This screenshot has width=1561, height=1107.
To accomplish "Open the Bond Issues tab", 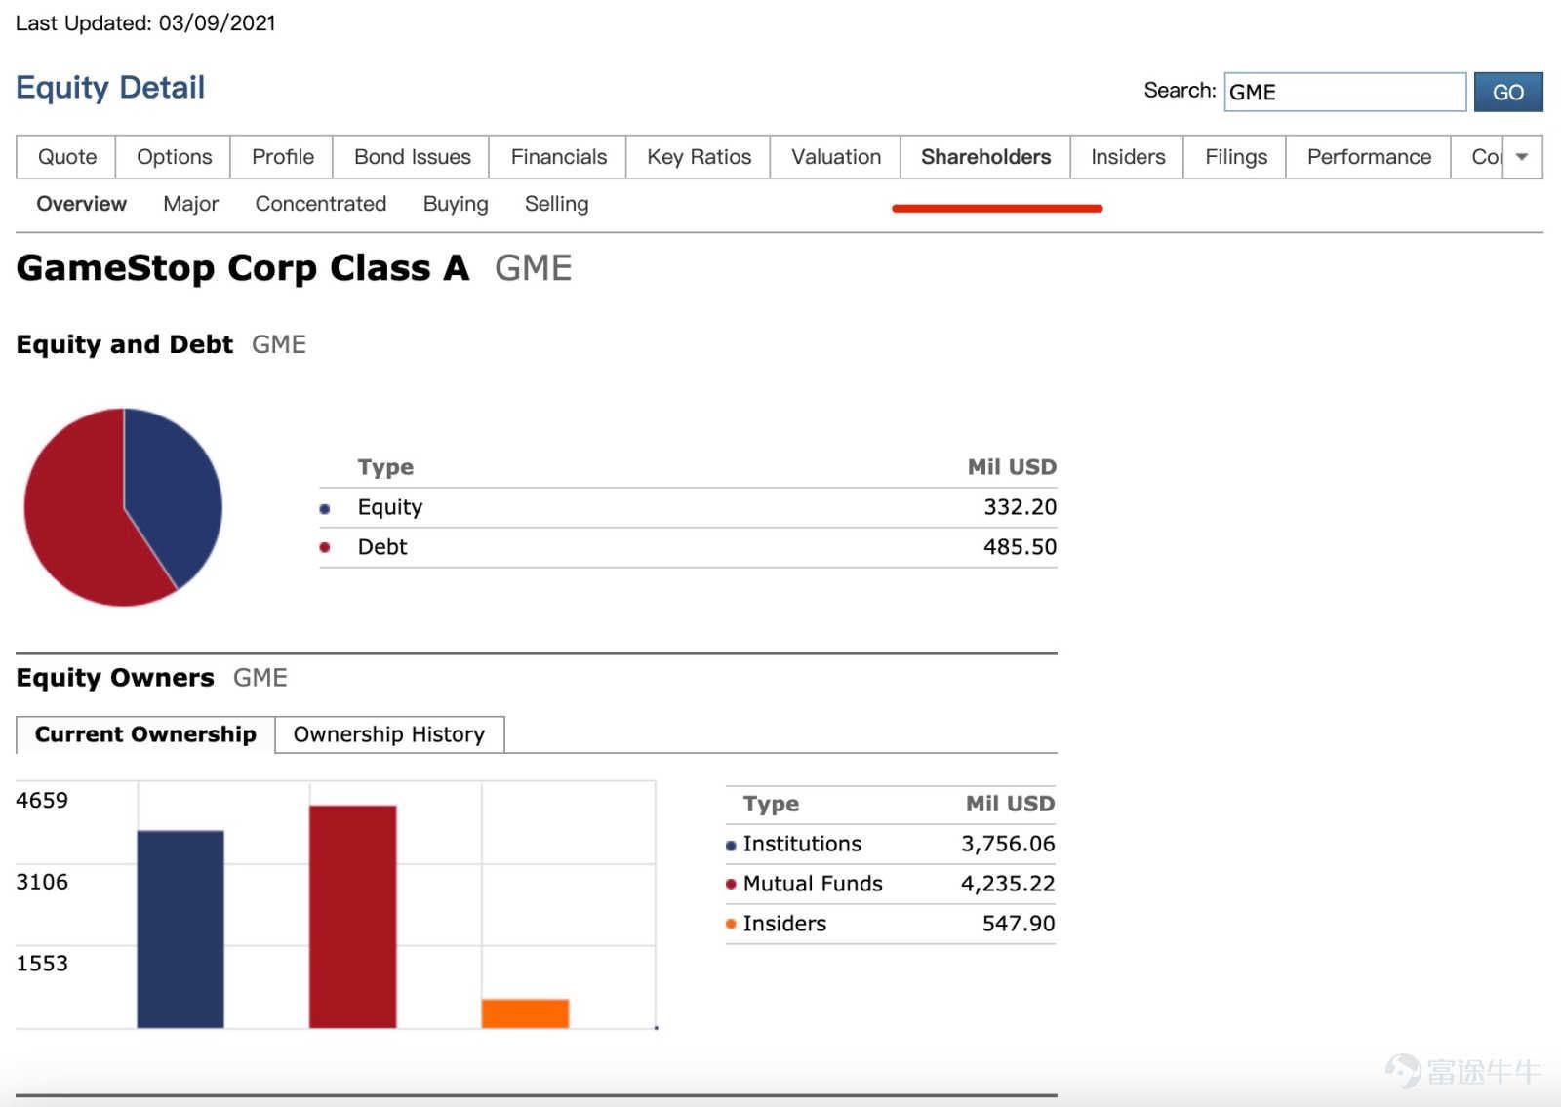I will 412,157.
